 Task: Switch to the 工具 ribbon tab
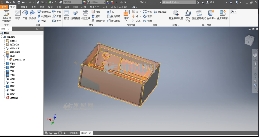(59, 7)
